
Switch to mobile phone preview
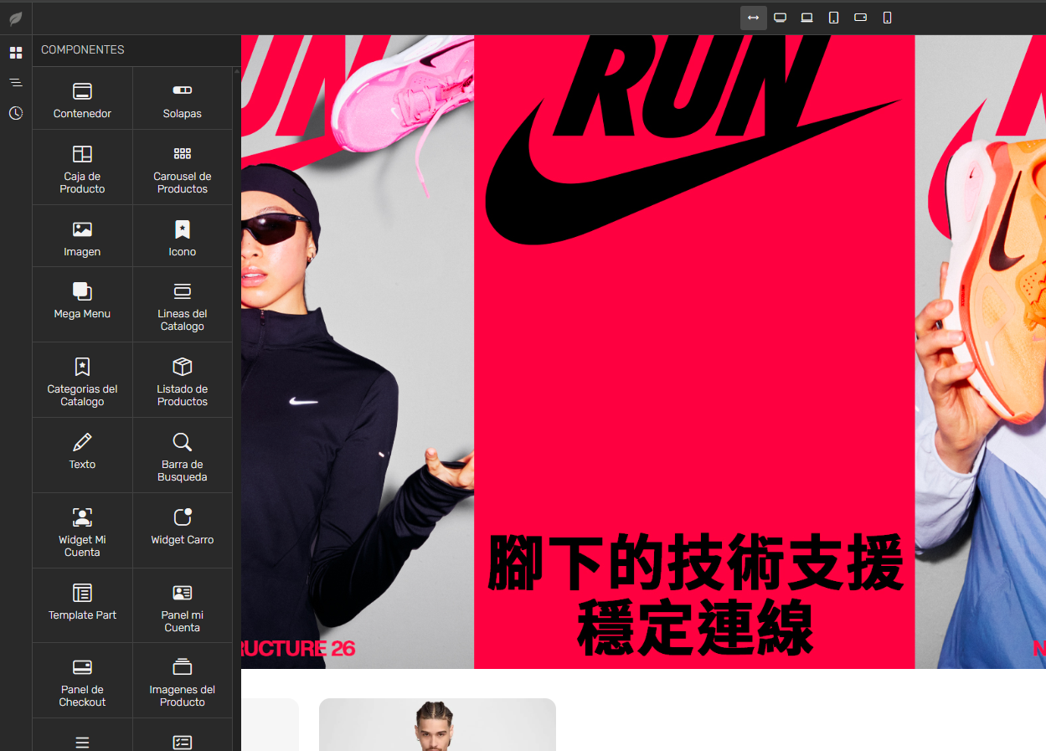click(887, 17)
